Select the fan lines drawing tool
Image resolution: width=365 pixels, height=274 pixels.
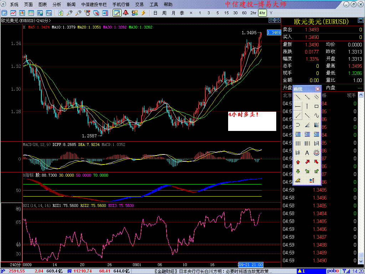pos(316,125)
